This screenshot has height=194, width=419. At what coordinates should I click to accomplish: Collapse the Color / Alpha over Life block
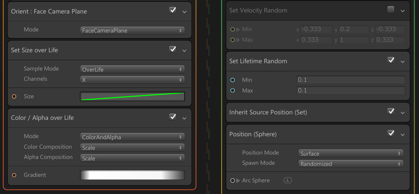click(185, 118)
